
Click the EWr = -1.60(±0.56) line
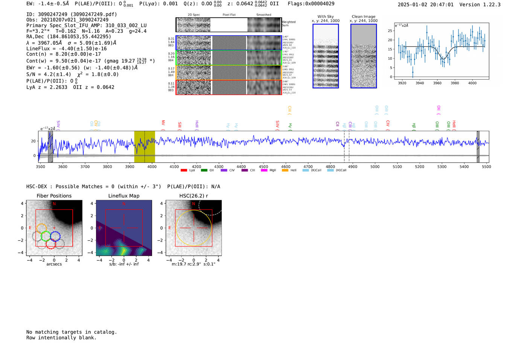(82, 68)
